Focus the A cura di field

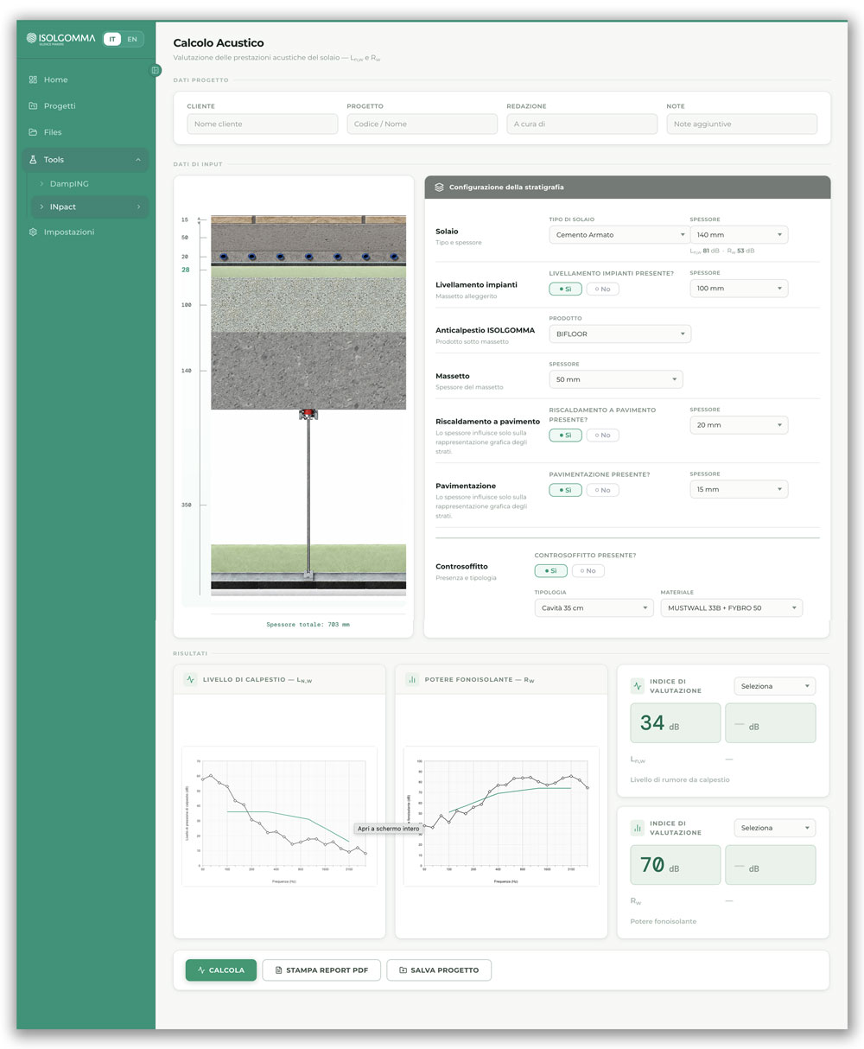582,124
